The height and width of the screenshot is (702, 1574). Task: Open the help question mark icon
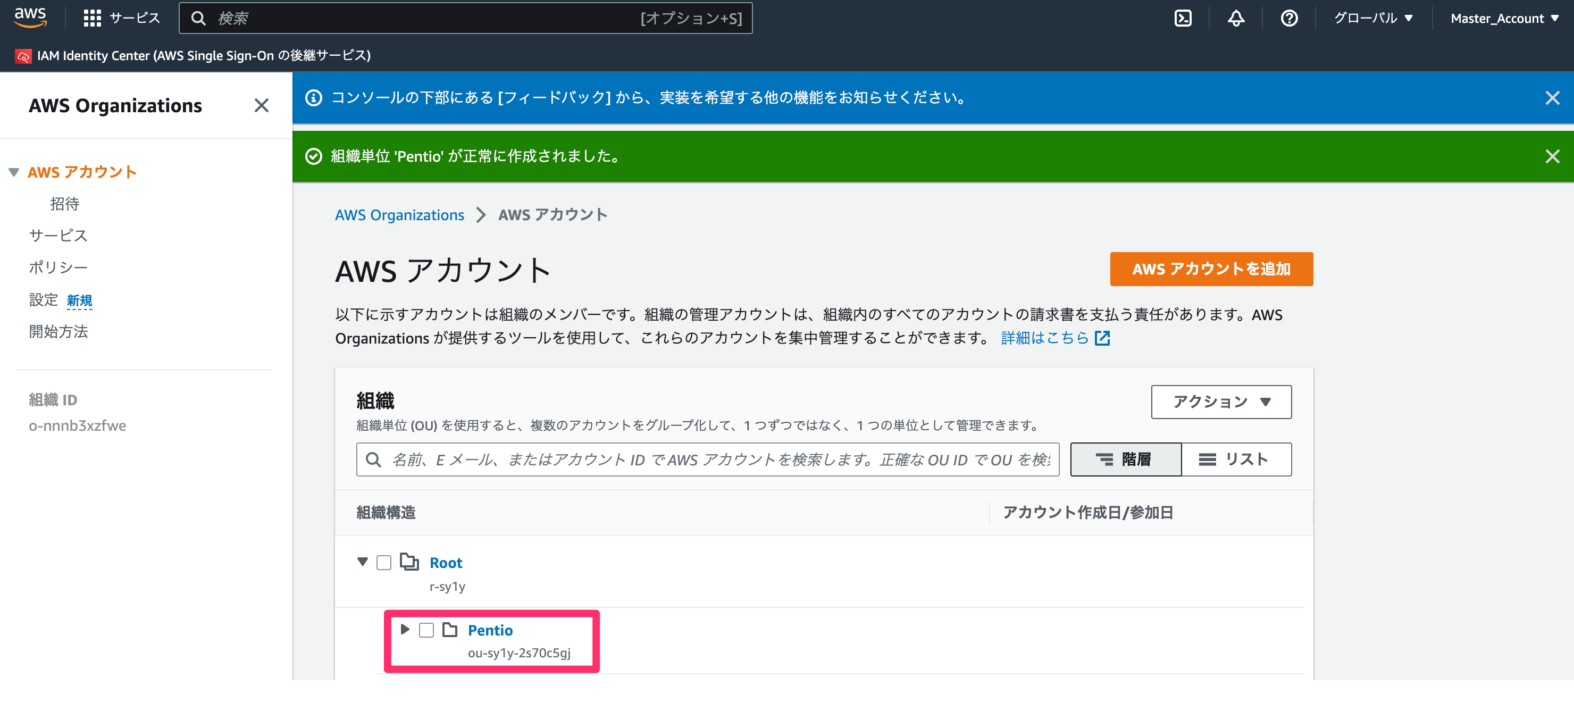[1288, 18]
